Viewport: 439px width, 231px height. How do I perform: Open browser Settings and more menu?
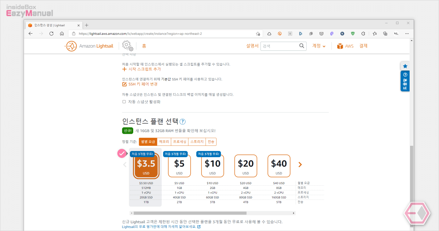pyautogui.click(x=407, y=34)
